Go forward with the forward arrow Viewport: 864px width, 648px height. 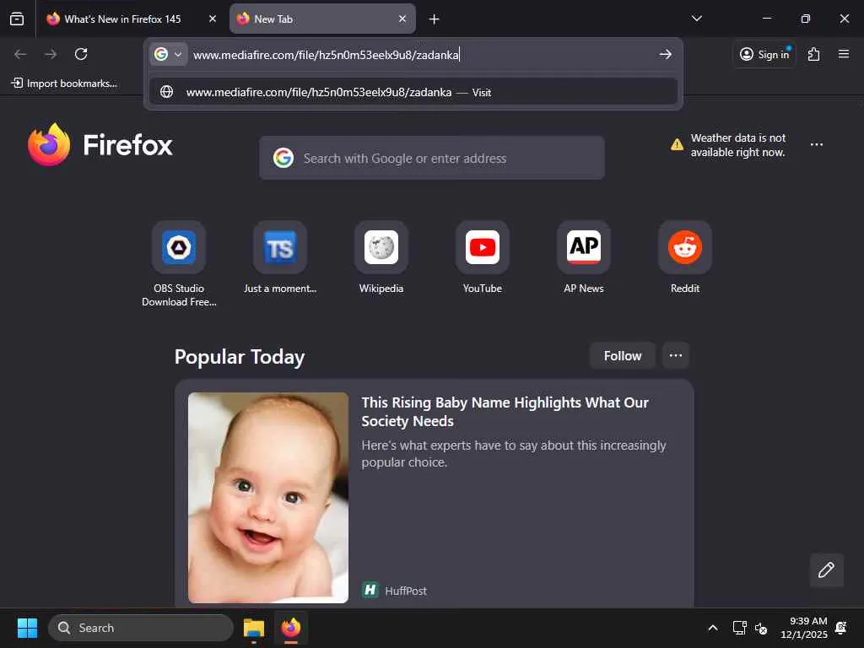(x=51, y=54)
